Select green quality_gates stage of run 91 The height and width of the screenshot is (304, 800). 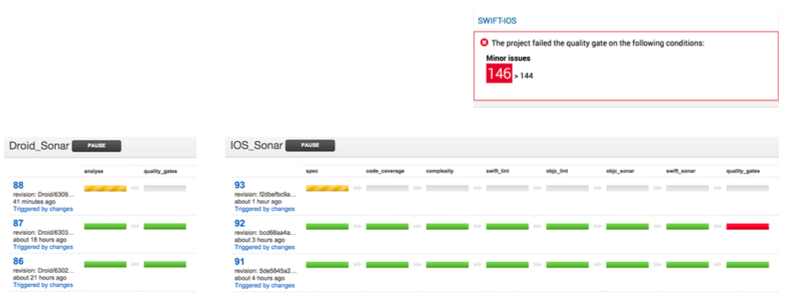[748, 264]
